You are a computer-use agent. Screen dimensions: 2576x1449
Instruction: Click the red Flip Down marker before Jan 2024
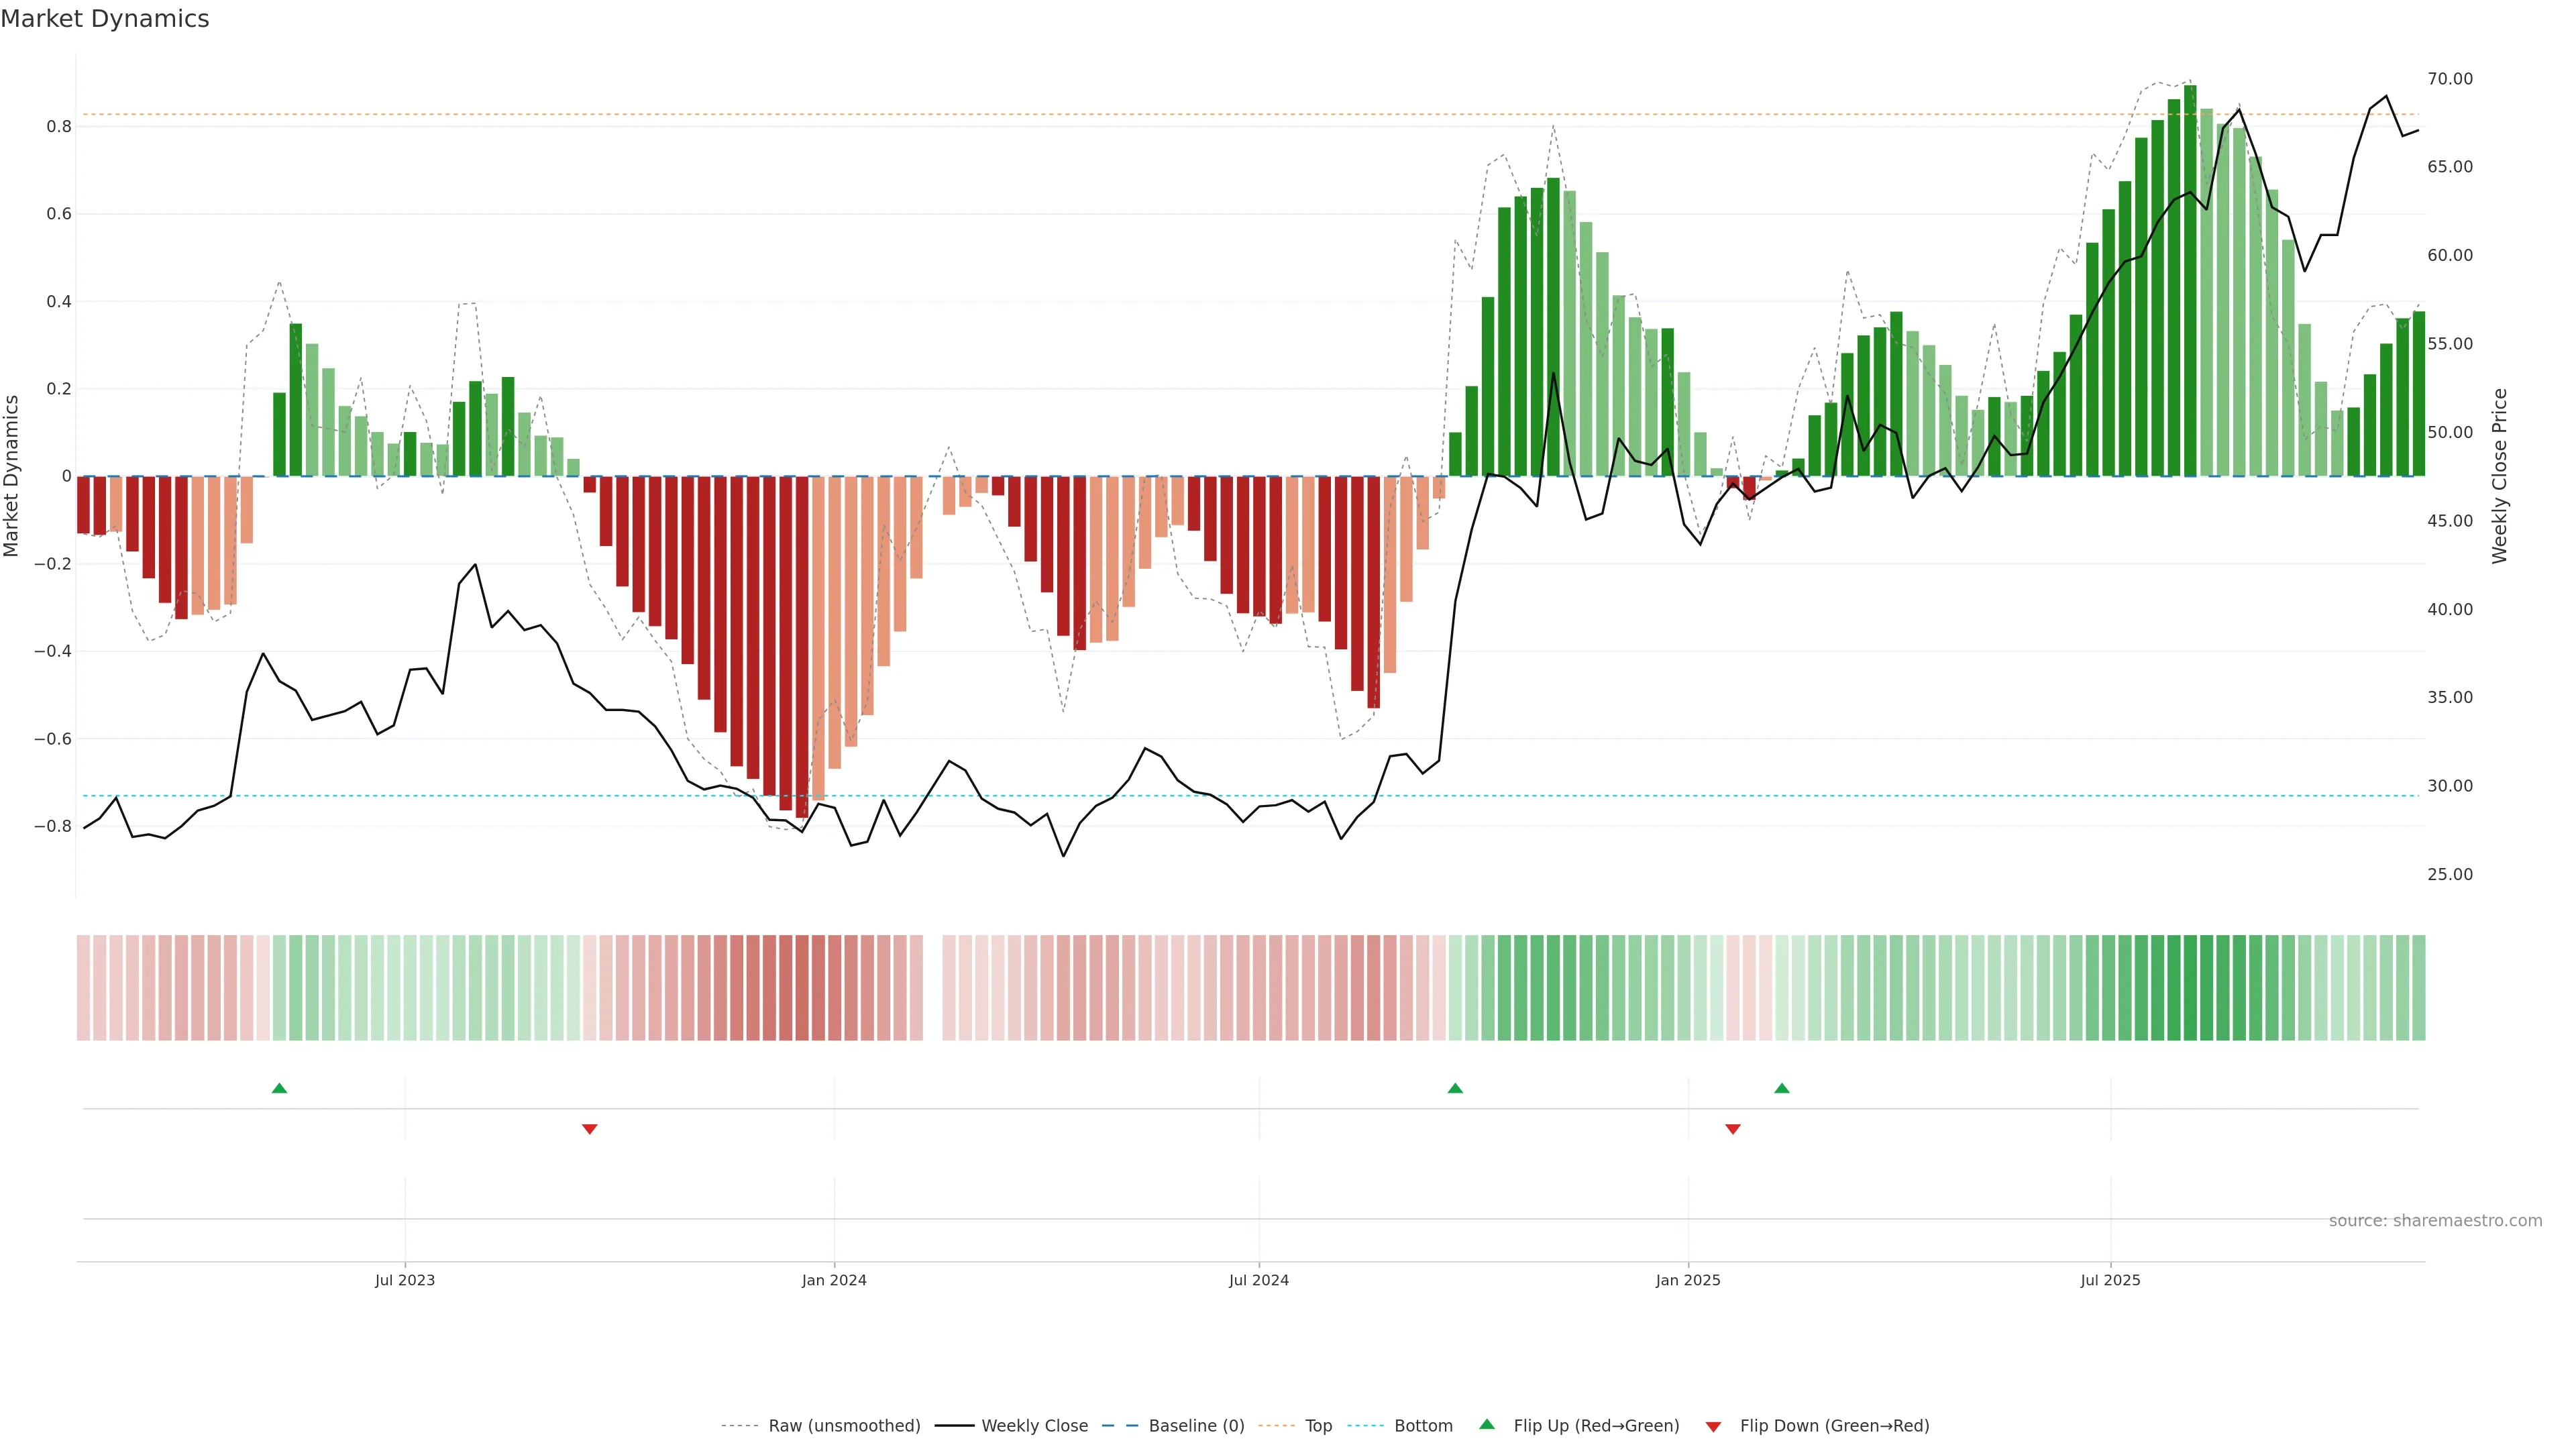pyautogui.click(x=589, y=1129)
